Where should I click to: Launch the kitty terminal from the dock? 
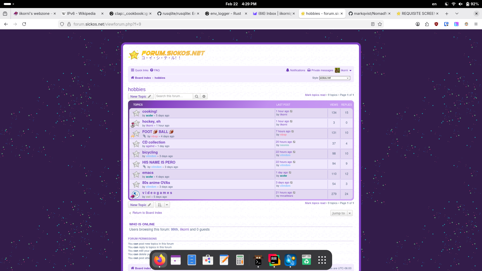258,260
